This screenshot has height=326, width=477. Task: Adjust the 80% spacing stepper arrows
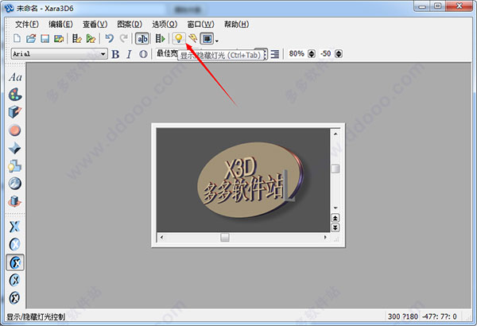312,54
